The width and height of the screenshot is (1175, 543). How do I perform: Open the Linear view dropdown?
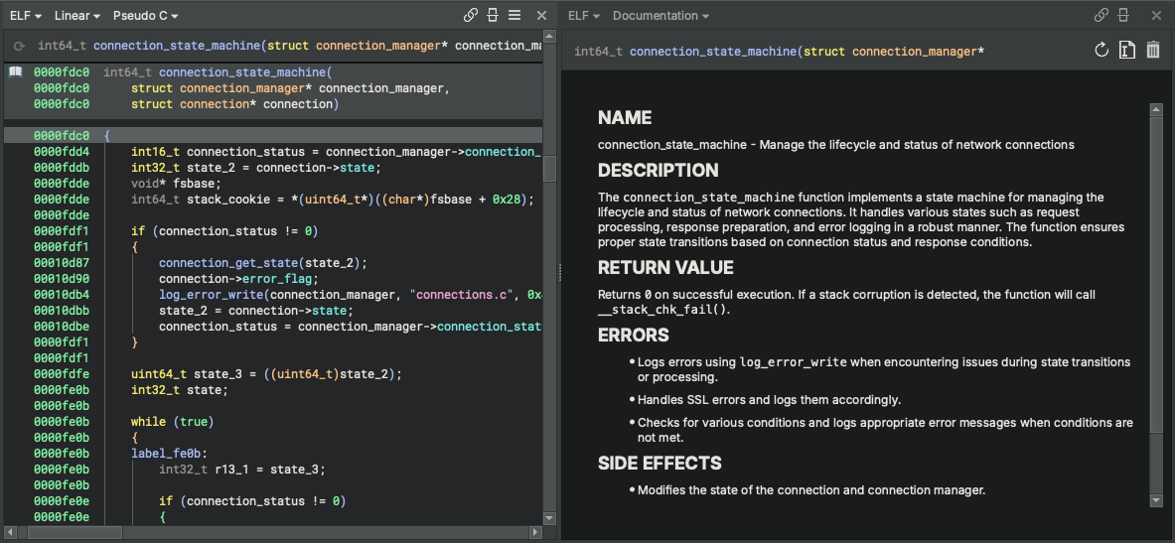click(77, 15)
